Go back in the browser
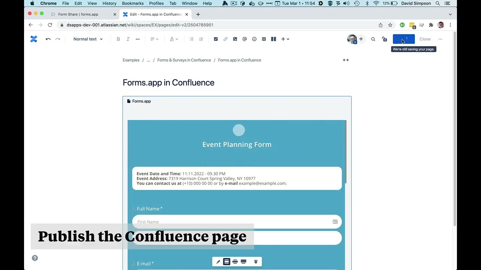481x270 pixels. tap(30, 25)
